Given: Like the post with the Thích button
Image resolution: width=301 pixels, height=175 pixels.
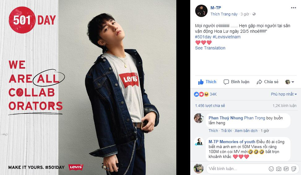Looking at the screenshot, I should pyautogui.click(x=207, y=82).
